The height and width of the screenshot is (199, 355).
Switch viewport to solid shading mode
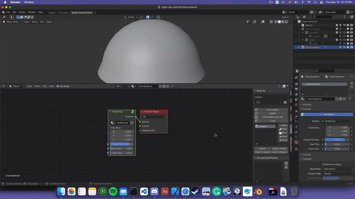click(279, 22)
